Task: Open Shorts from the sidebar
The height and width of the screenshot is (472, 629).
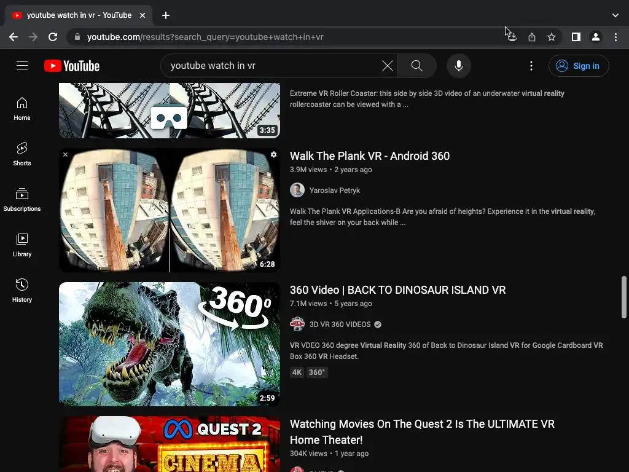Action: [x=22, y=154]
